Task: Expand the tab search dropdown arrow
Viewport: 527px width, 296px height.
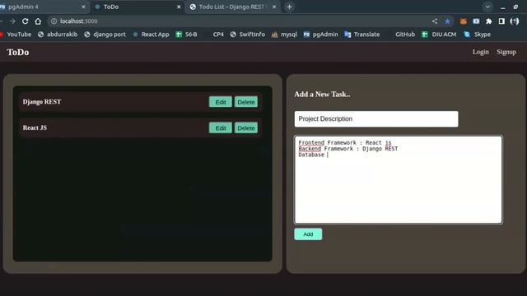Action: click(x=487, y=7)
